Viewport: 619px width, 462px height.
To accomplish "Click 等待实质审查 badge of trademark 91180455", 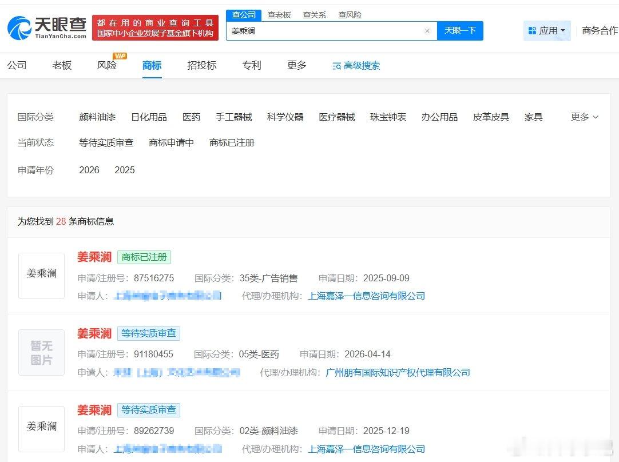I will 148,334.
